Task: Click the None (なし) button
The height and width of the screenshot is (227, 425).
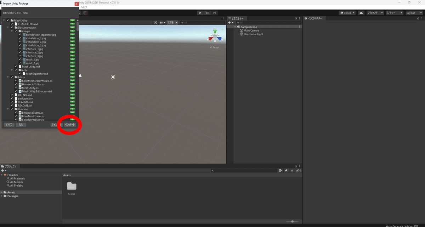Action: (21, 125)
